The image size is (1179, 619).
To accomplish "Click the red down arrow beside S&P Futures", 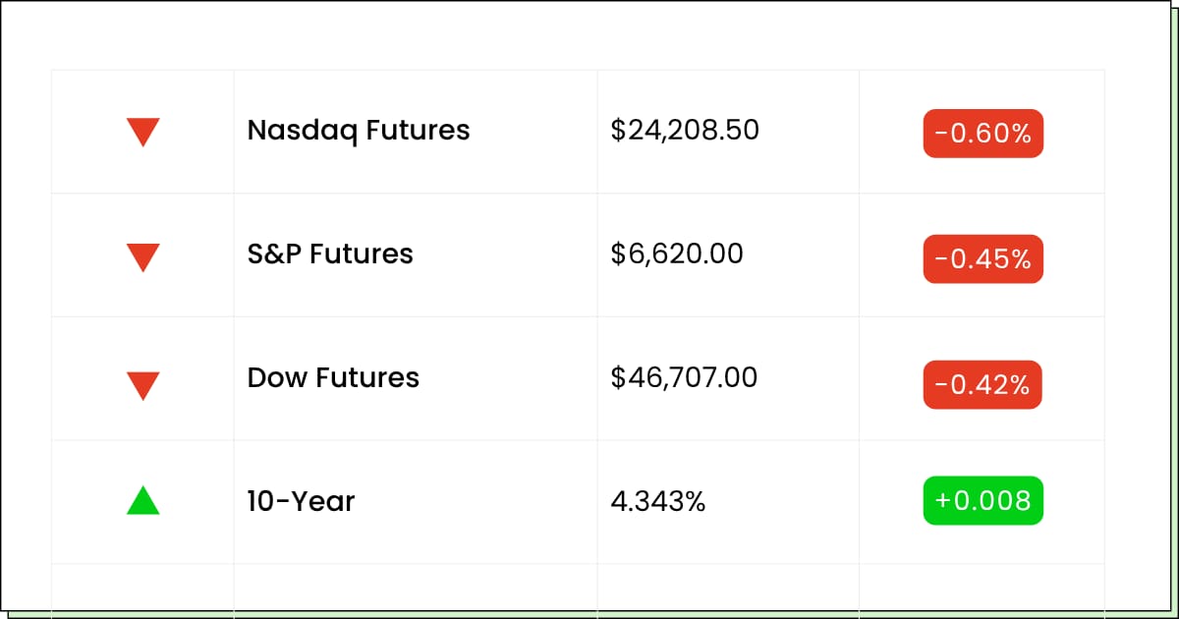I will (143, 256).
